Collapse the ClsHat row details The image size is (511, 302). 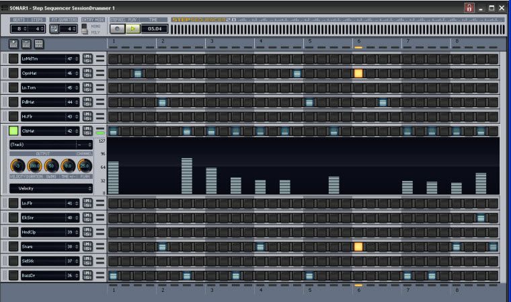100,130
